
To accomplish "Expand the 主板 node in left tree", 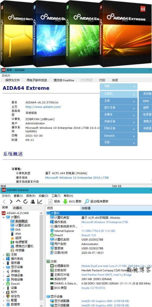I will click(x=3, y=255).
